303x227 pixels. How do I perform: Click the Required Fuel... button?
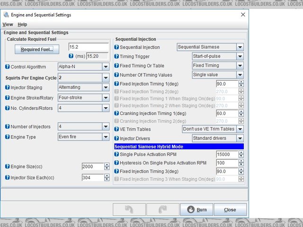37,49
